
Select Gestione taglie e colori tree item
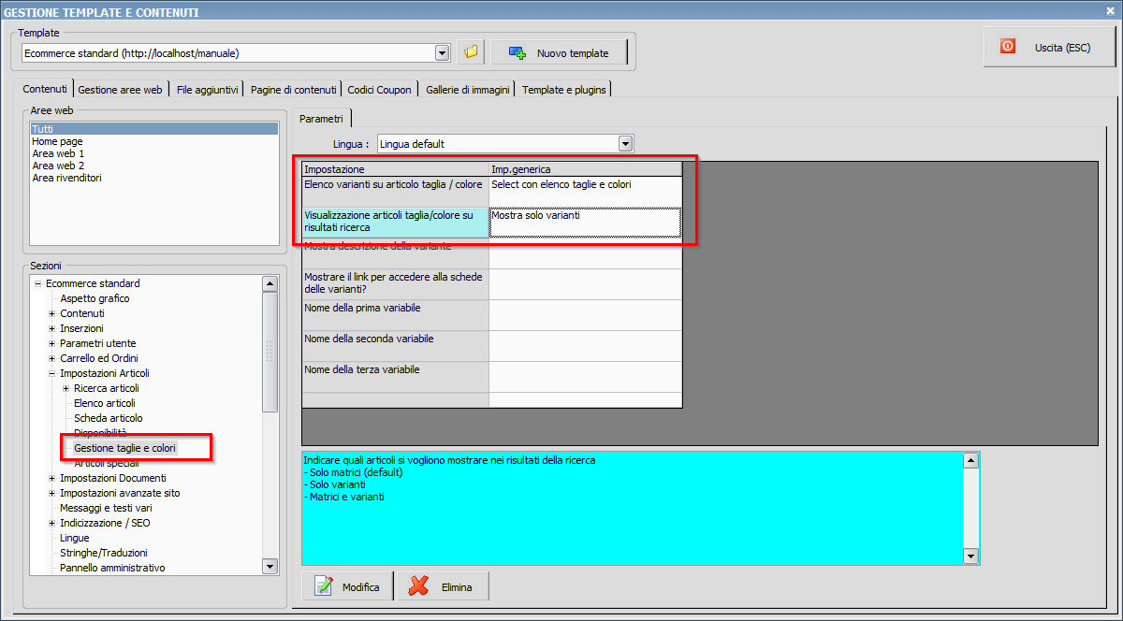124,448
